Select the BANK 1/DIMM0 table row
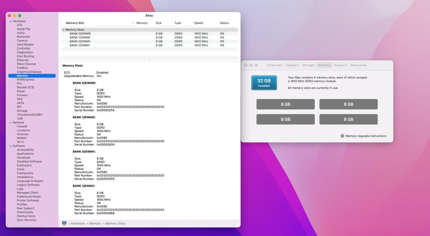This screenshot has height=236, width=430. [x=150, y=38]
